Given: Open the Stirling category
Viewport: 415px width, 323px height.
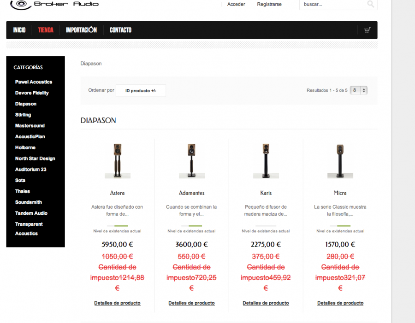Looking at the screenshot, I should click(23, 115).
